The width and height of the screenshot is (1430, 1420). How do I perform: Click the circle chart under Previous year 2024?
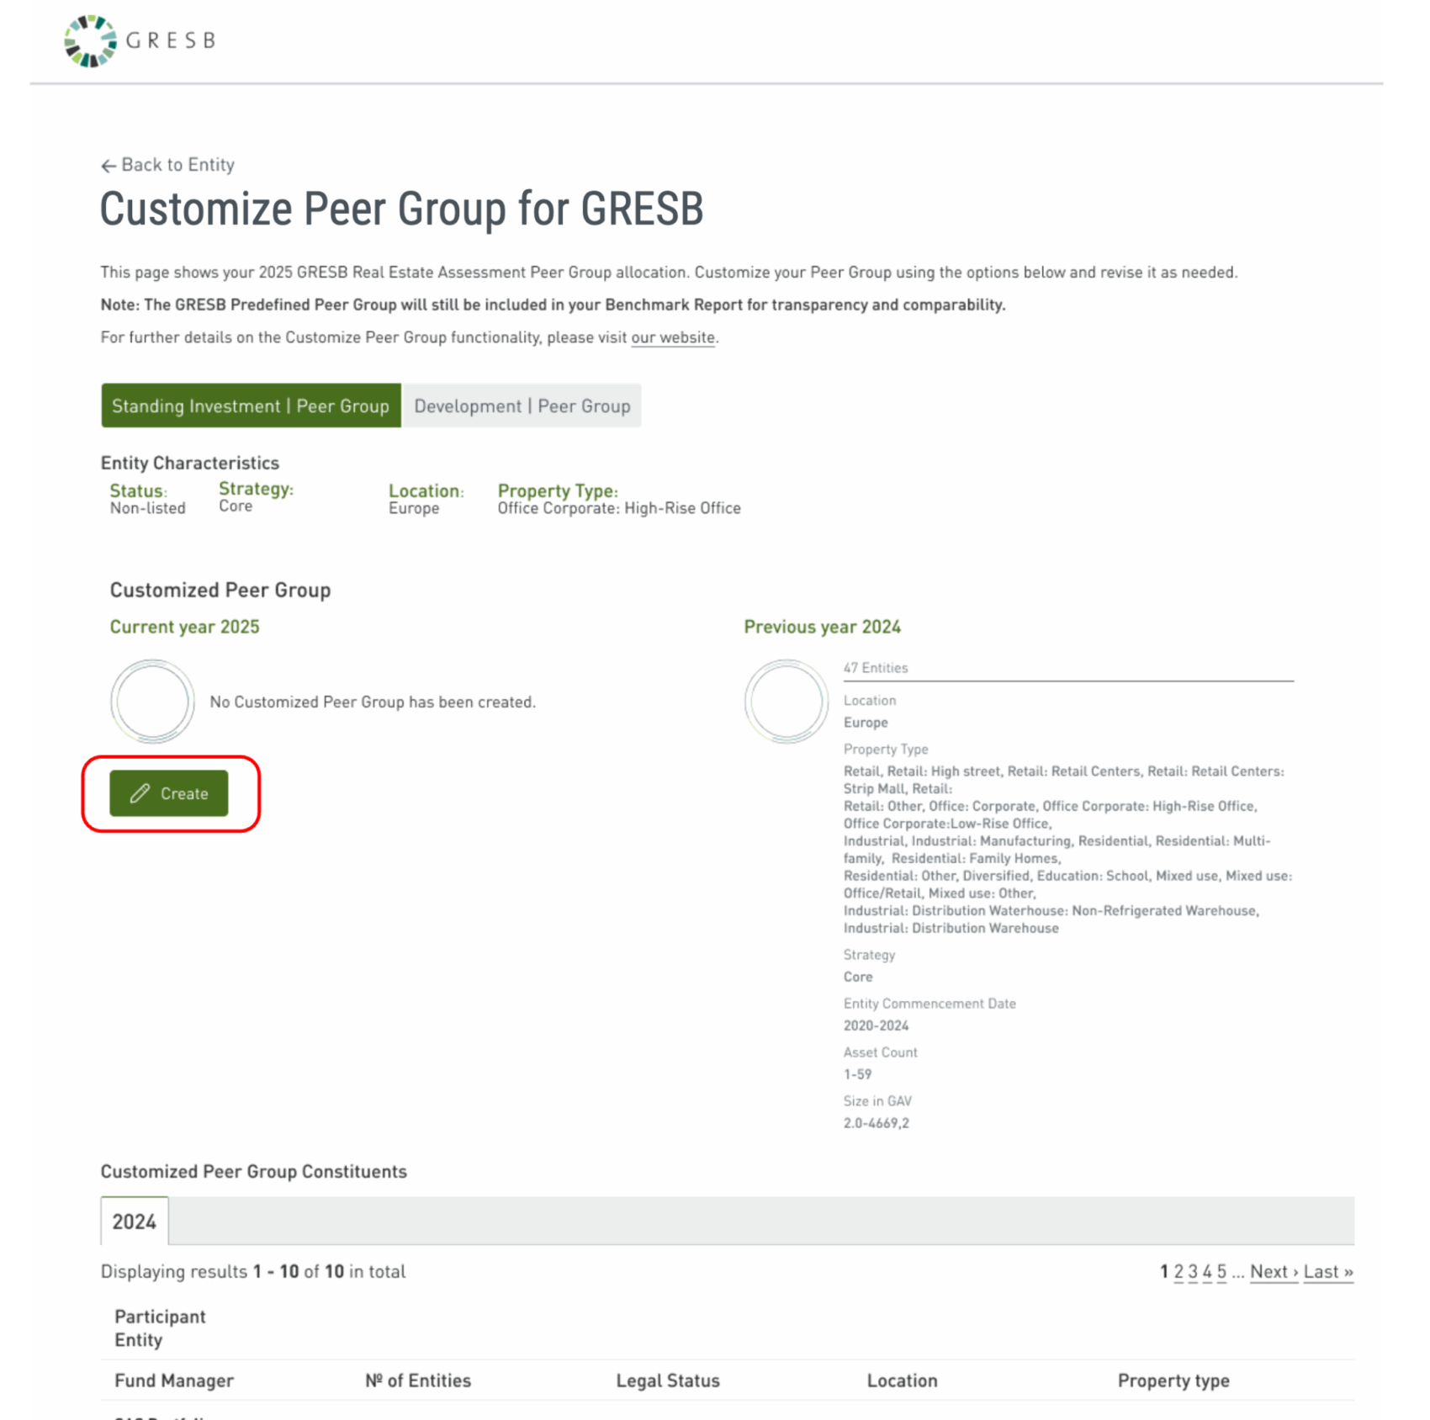[x=786, y=701]
